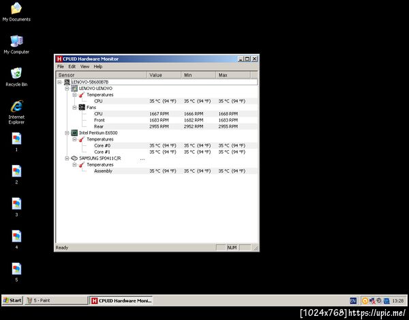Image resolution: width=409 pixels, height=320 pixels.
Task: Select the Core #1 row
Action: pos(157,152)
